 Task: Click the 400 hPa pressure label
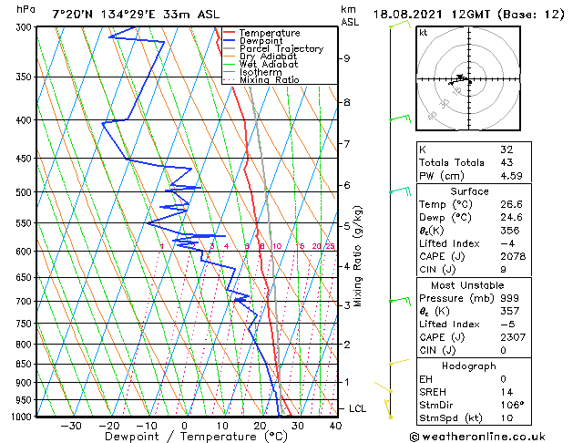26,120
